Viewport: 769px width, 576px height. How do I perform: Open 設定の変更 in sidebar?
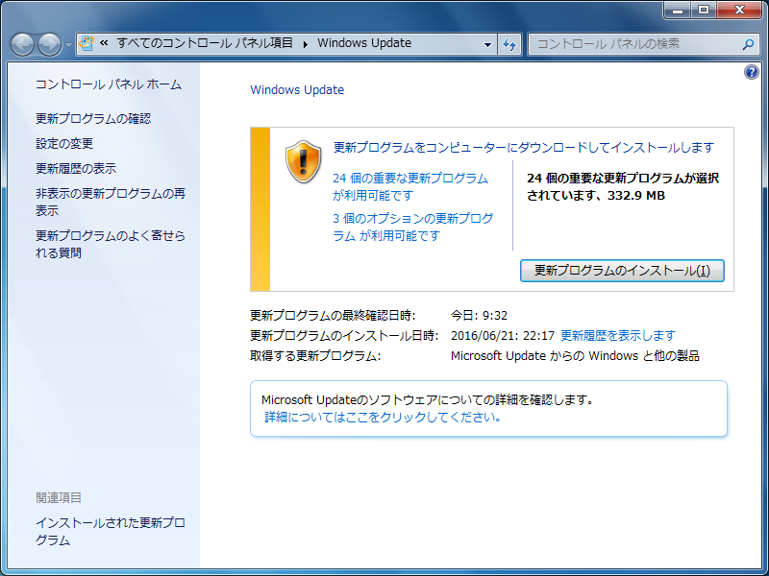[x=64, y=143]
